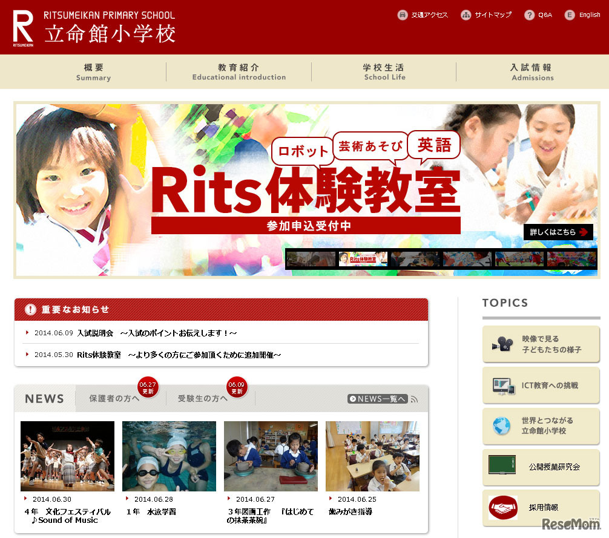Click the English E icon
This screenshot has width=609, height=538.
(x=570, y=15)
